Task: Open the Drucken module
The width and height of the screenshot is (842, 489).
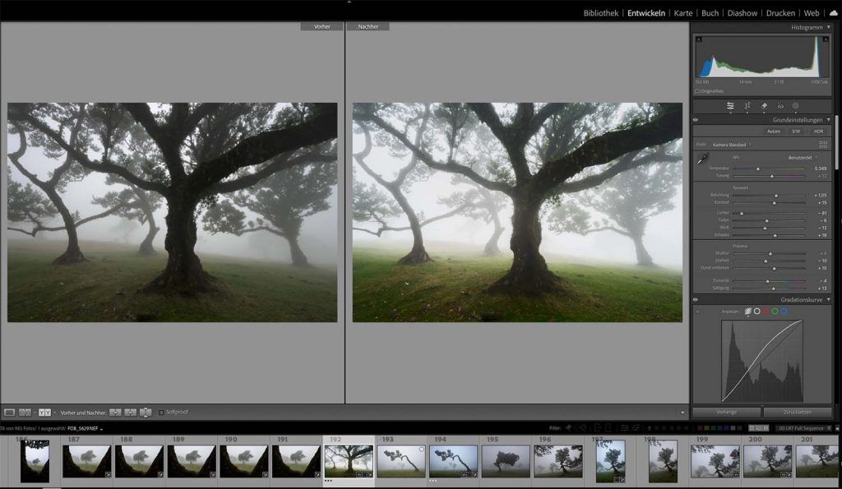Action: (780, 13)
